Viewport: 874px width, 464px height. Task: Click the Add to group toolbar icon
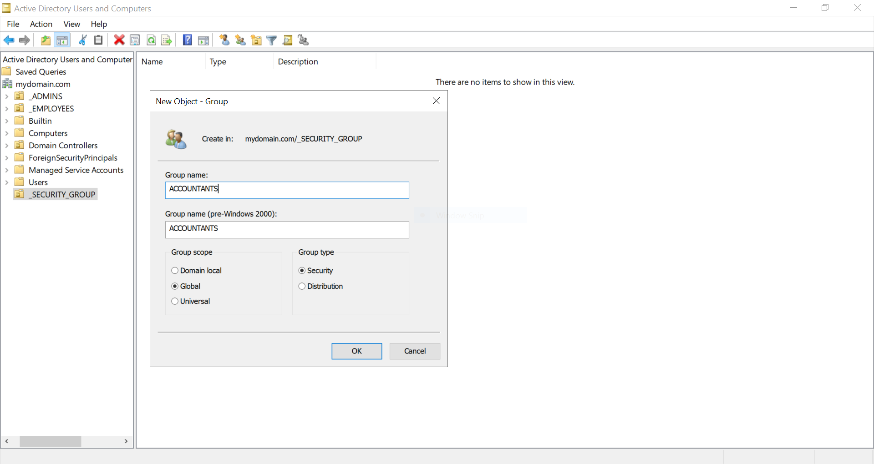[303, 40]
